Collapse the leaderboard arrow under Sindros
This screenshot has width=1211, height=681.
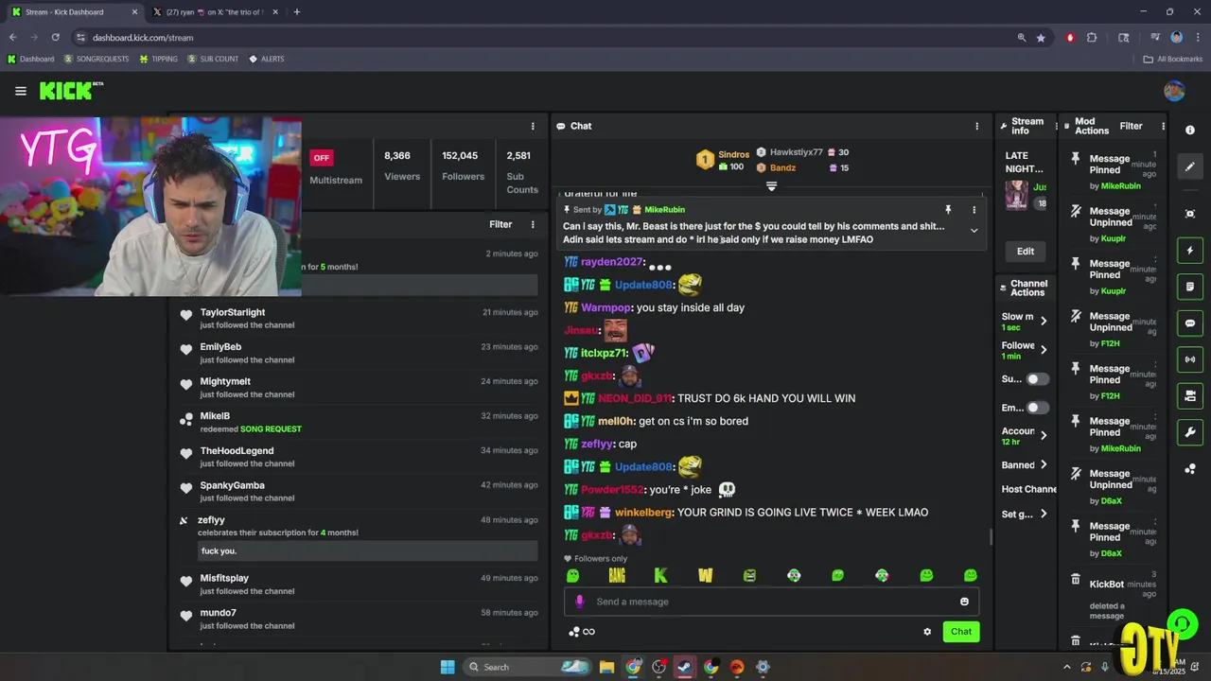pos(771,186)
